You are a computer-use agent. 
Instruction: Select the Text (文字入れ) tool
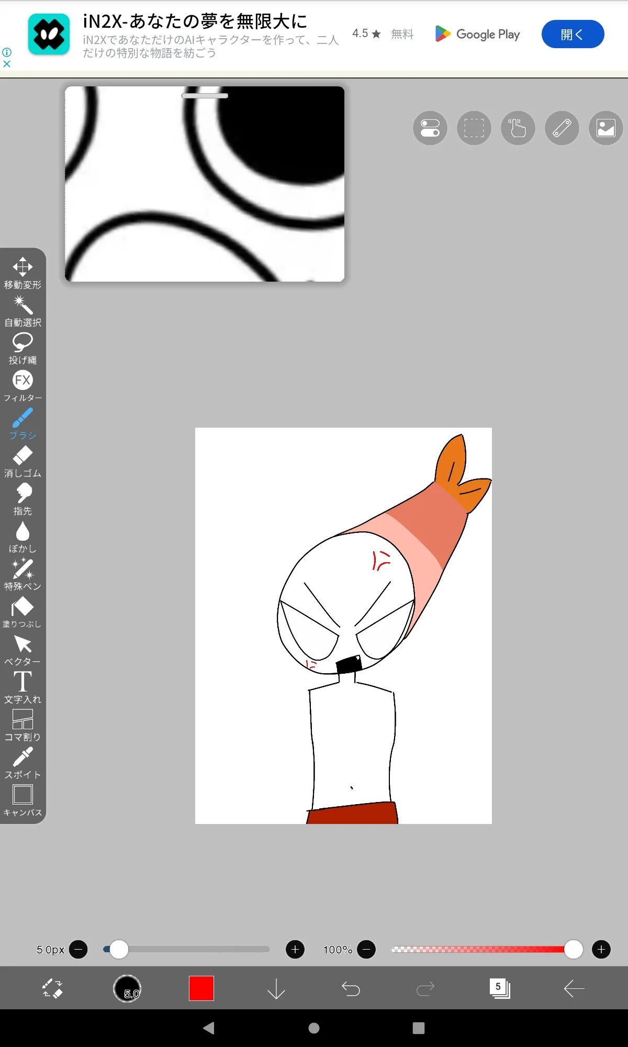click(23, 687)
